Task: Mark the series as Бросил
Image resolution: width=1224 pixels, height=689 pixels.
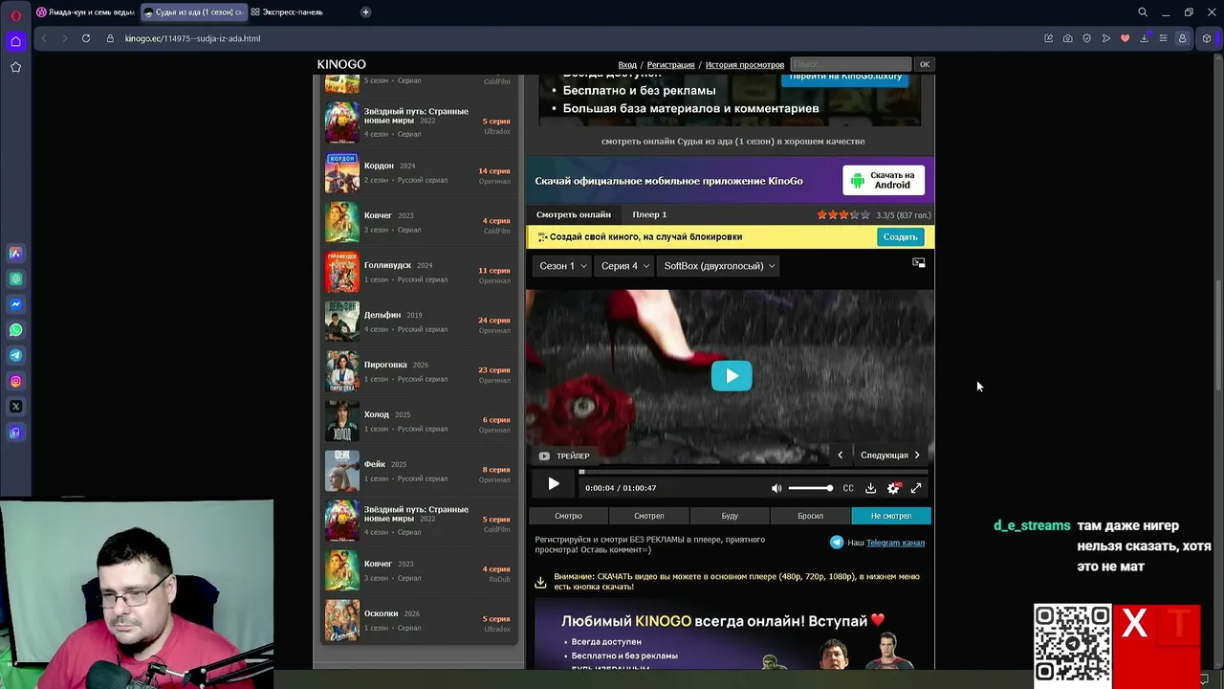Action: pos(810,516)
